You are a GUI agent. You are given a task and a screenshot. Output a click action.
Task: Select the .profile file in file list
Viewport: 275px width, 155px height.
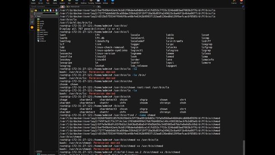[x=41, y=39]
